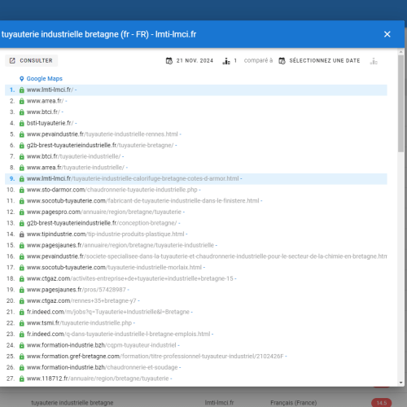Viewport: 407px width, 407px height.
Task: Open fr.indeed.com jobs result 21
Action: pos(108,312)
